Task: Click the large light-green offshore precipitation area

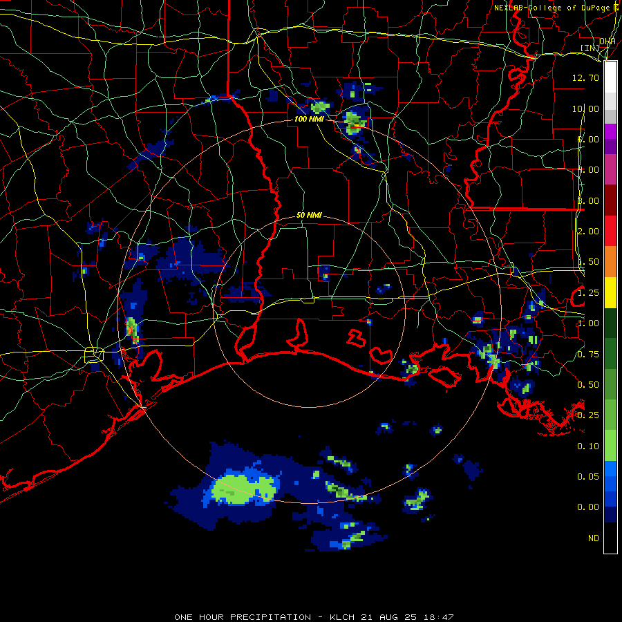Action: point(243,489)
